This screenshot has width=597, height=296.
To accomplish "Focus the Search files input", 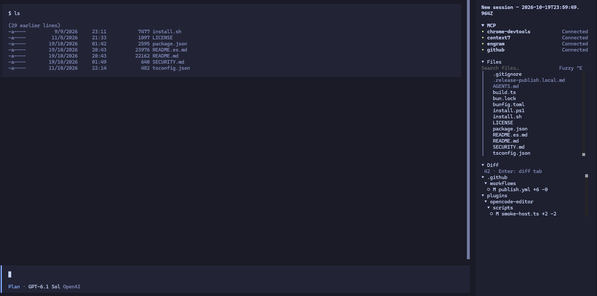I will [x=500, y=68].
